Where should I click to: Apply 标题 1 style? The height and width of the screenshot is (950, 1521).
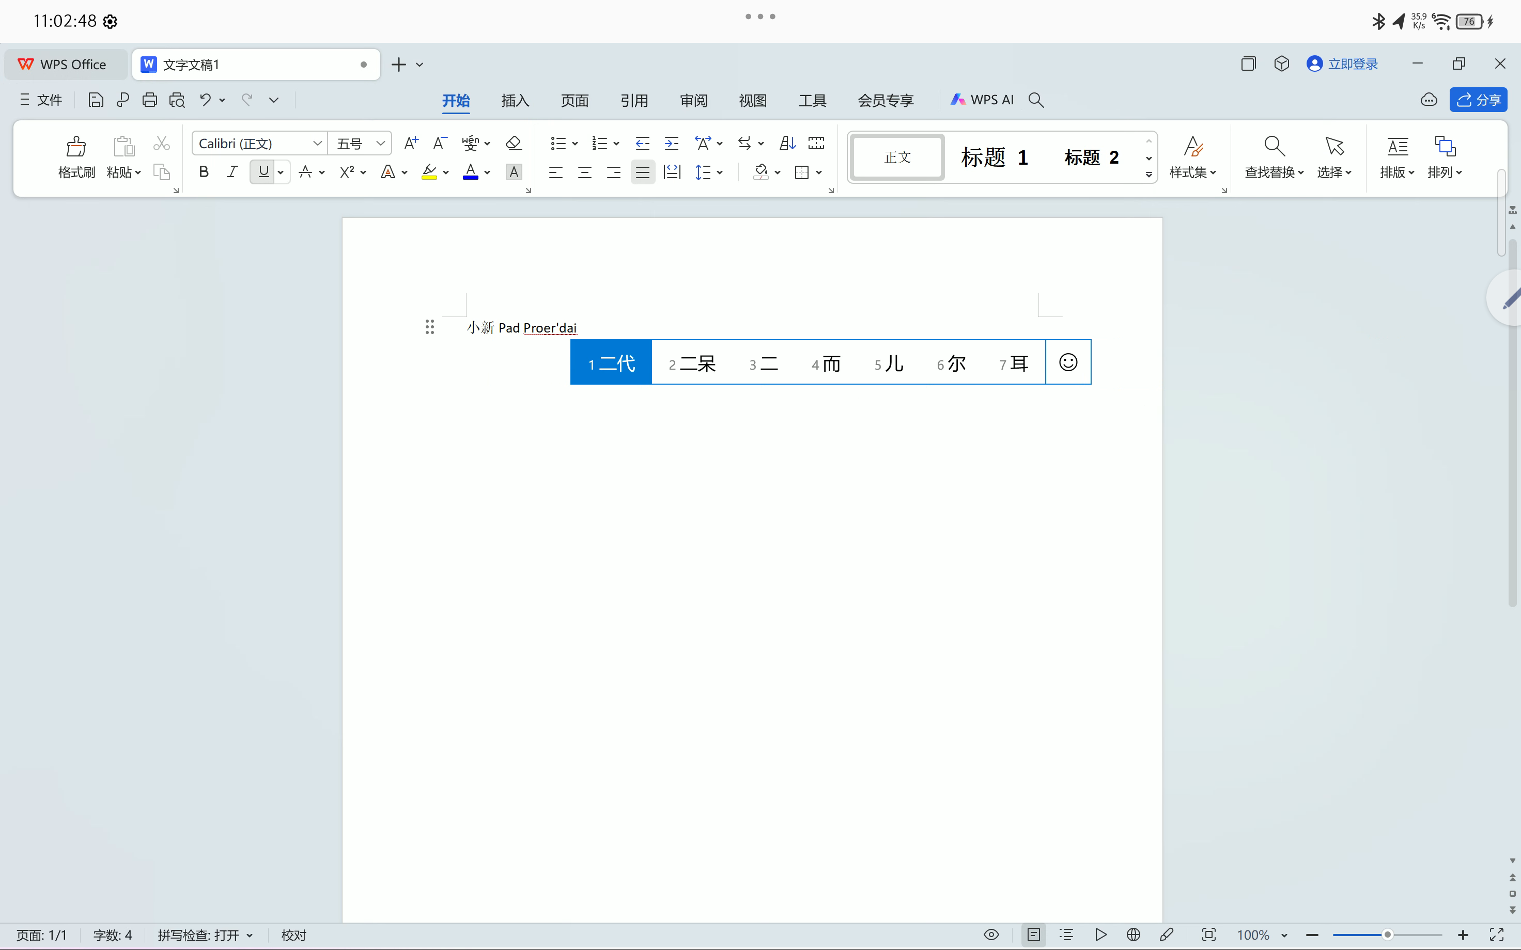coord(995,157)
